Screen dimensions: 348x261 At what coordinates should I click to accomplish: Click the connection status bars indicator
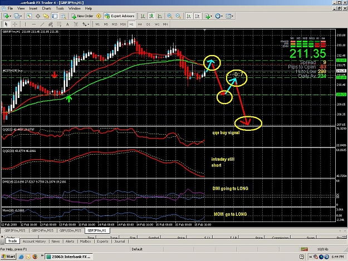[304, 249]
